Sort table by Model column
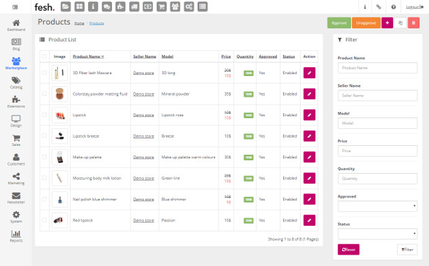The image size is (429, 266). (x=168, y=56)
